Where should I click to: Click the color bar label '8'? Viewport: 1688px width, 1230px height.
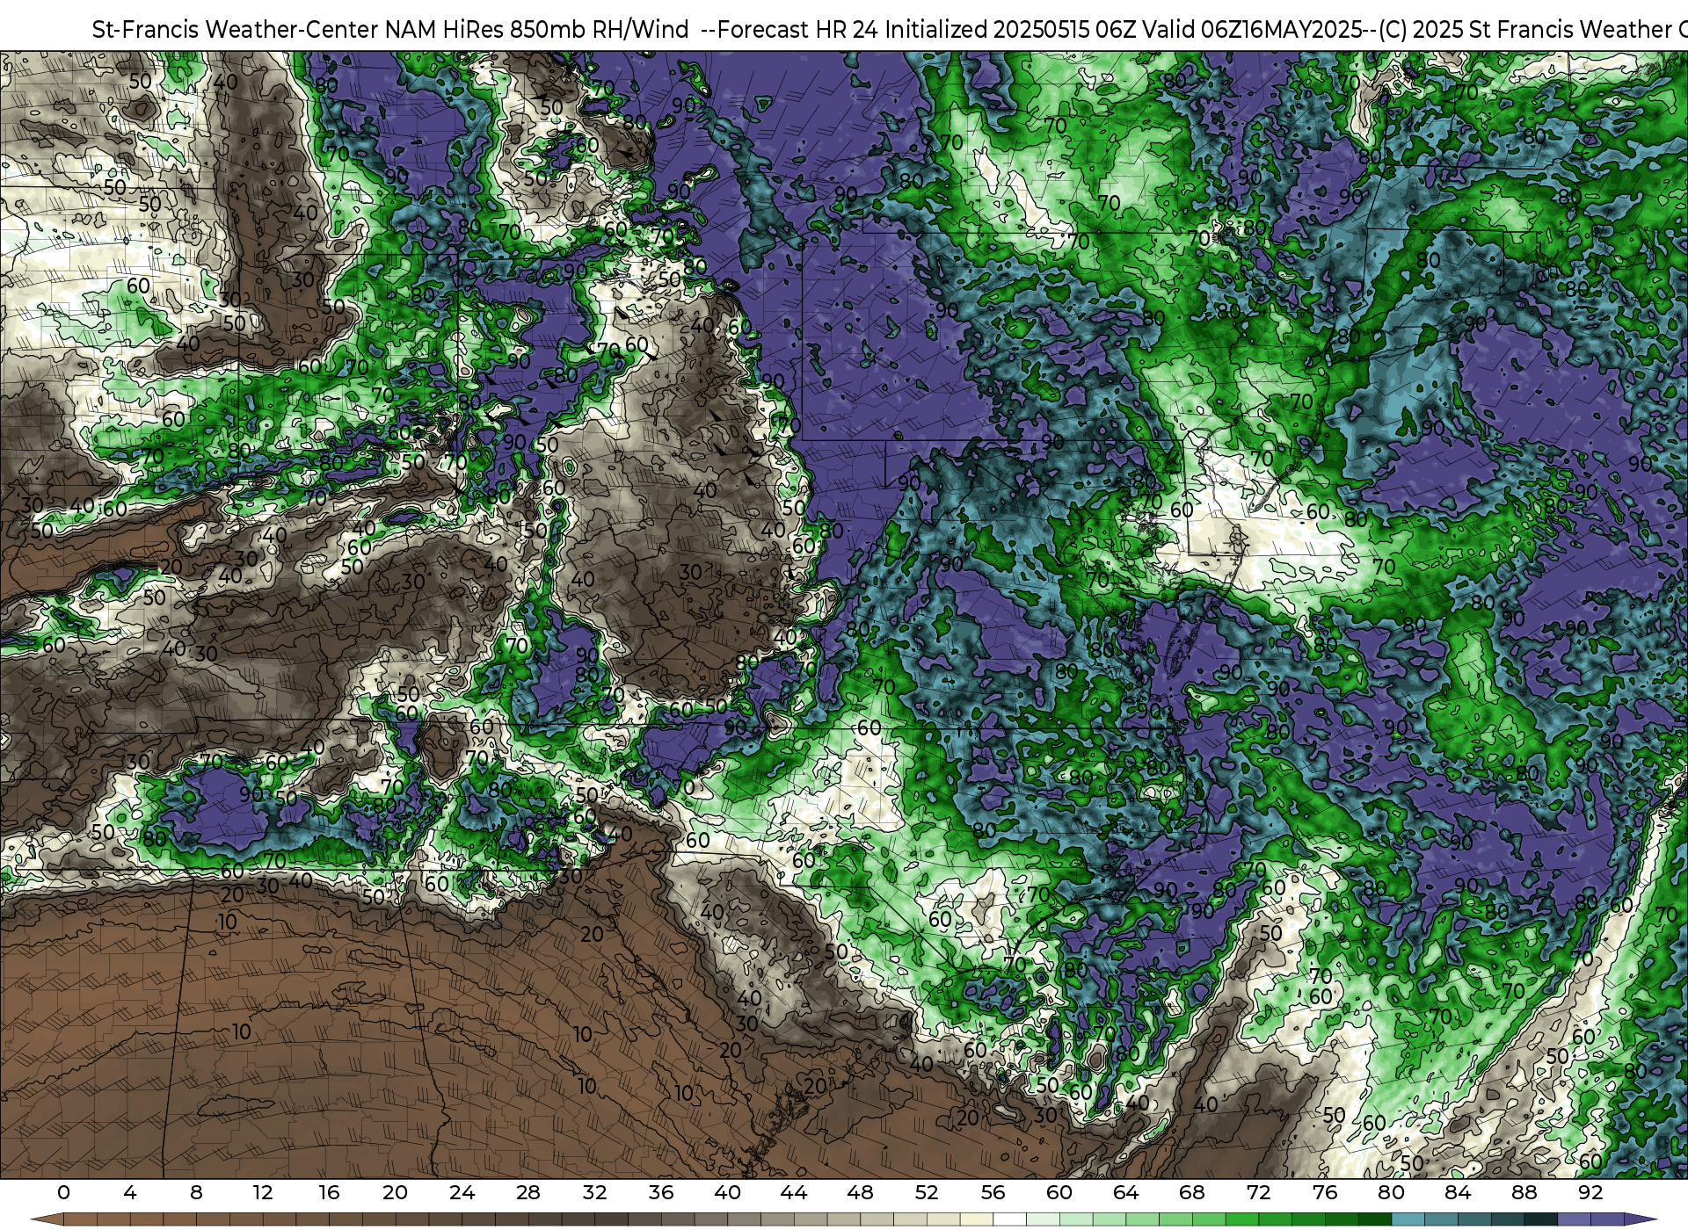click(x=196, y=1192)
